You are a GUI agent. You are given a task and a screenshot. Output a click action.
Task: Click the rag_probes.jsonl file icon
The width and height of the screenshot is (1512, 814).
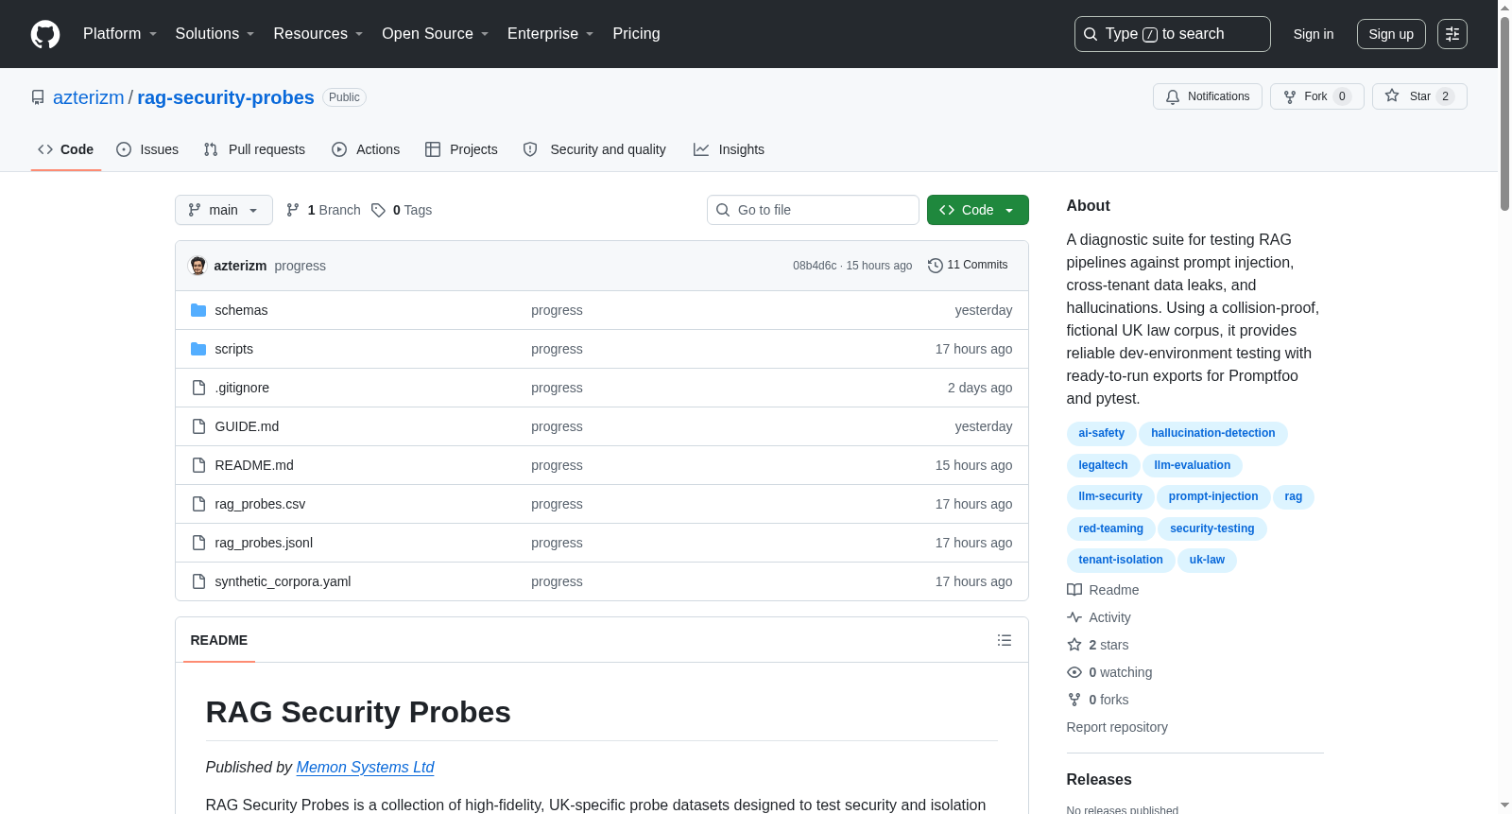point(198,543)
